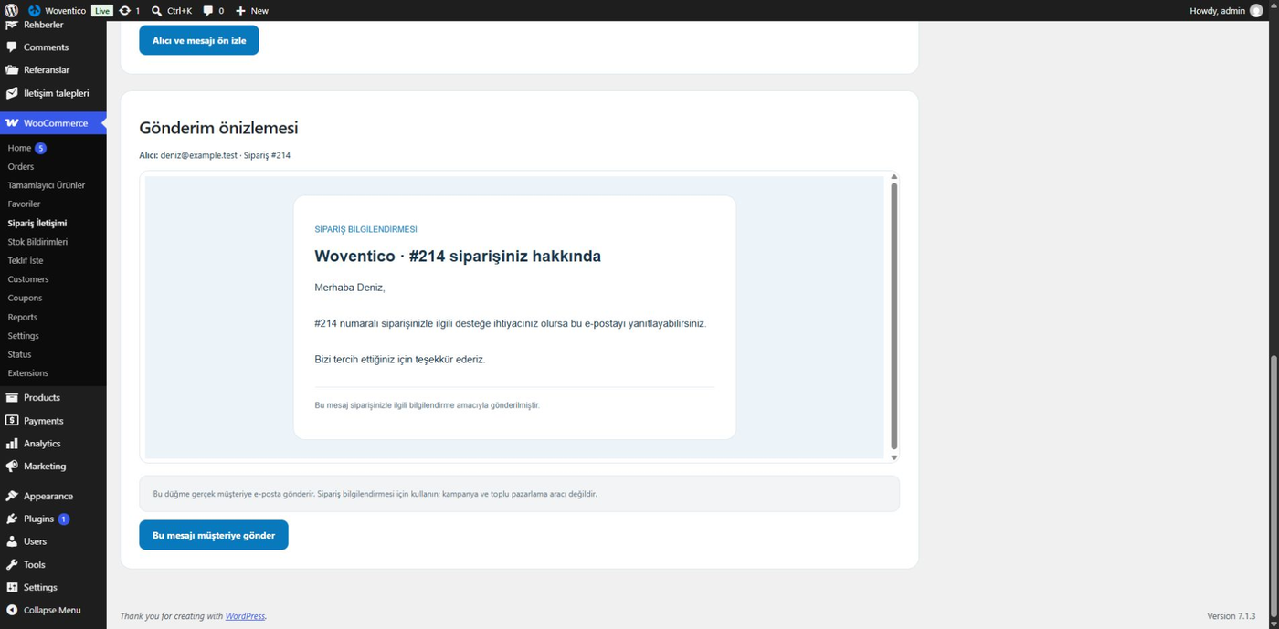
Task: Select Teklif İste in submenu
Action: pos(26,261)
